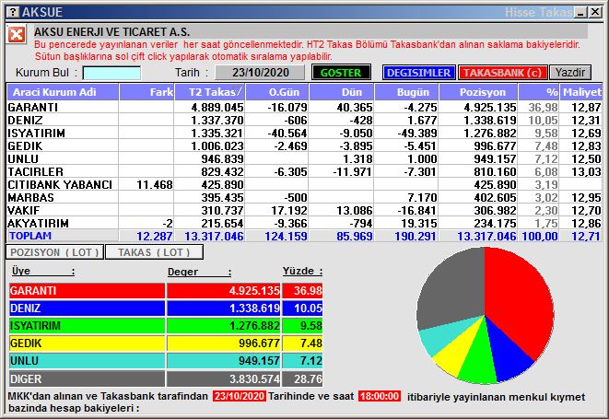Sort by Maliyet column header
The height and width of the screenshot is (419, 609).
pyautogui.click(x=581, y=92)
